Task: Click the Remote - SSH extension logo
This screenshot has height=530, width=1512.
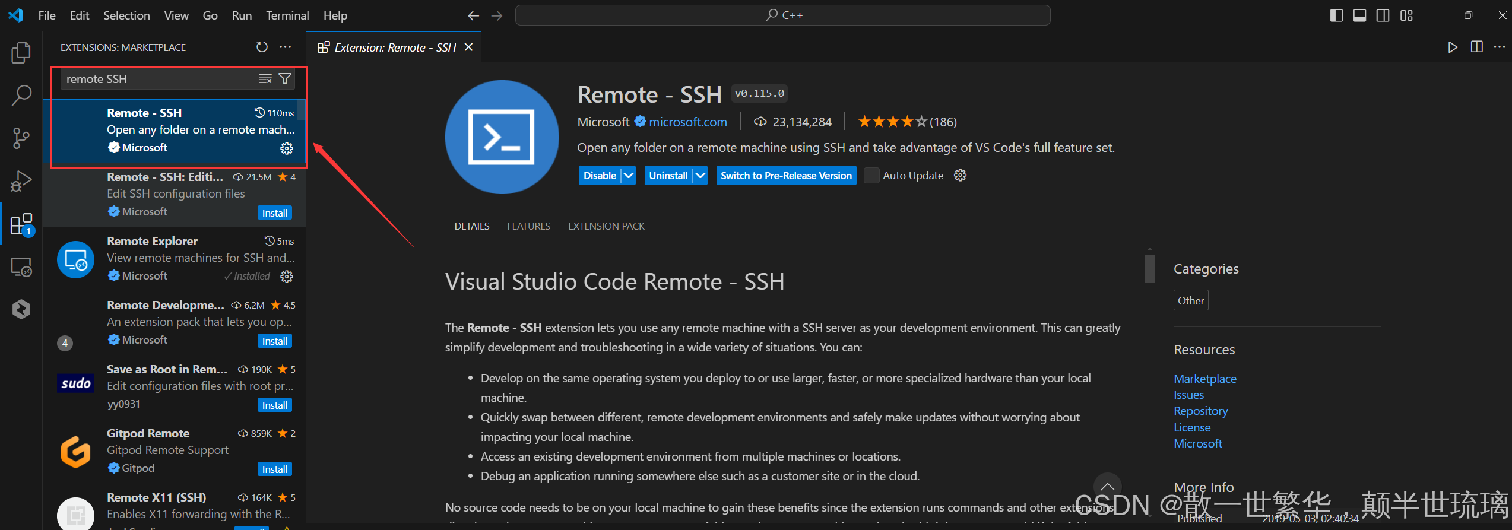Action: tap(502, 137)
